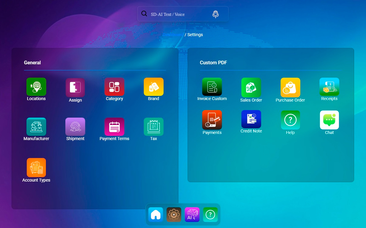Click the search magnifier icon
Viewport: 366px width, 228px height.
tap(144, 14)
